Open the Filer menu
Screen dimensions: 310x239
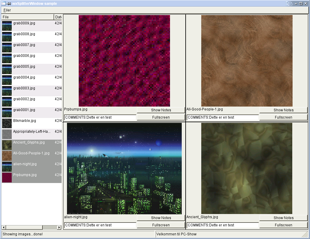[7, 10]
